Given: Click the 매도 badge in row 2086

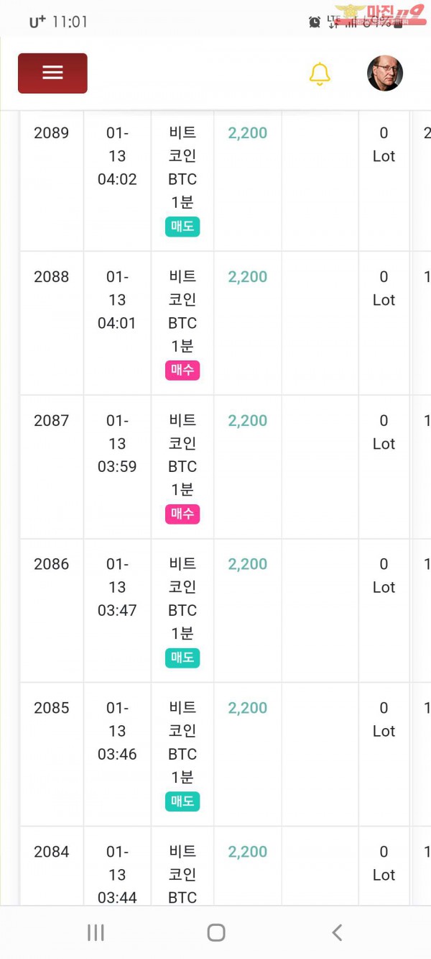Looking at the screenshot, I should [x=182, y=658].
